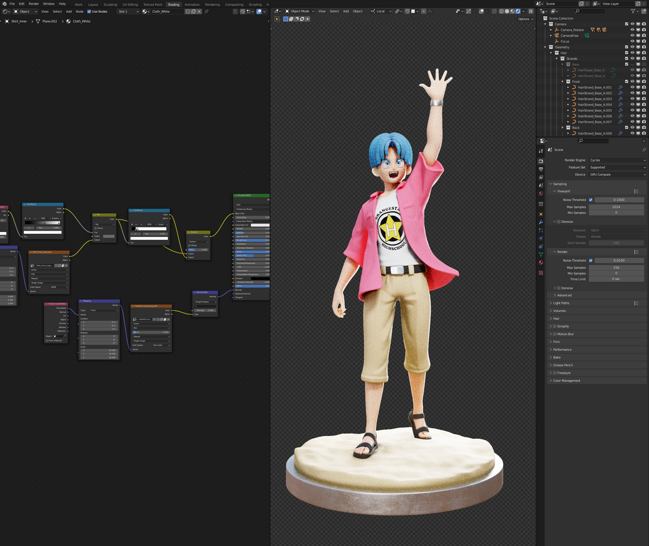Screen dimensions: 649x546
Task: Expand the Performance panel
Action: 562,350
